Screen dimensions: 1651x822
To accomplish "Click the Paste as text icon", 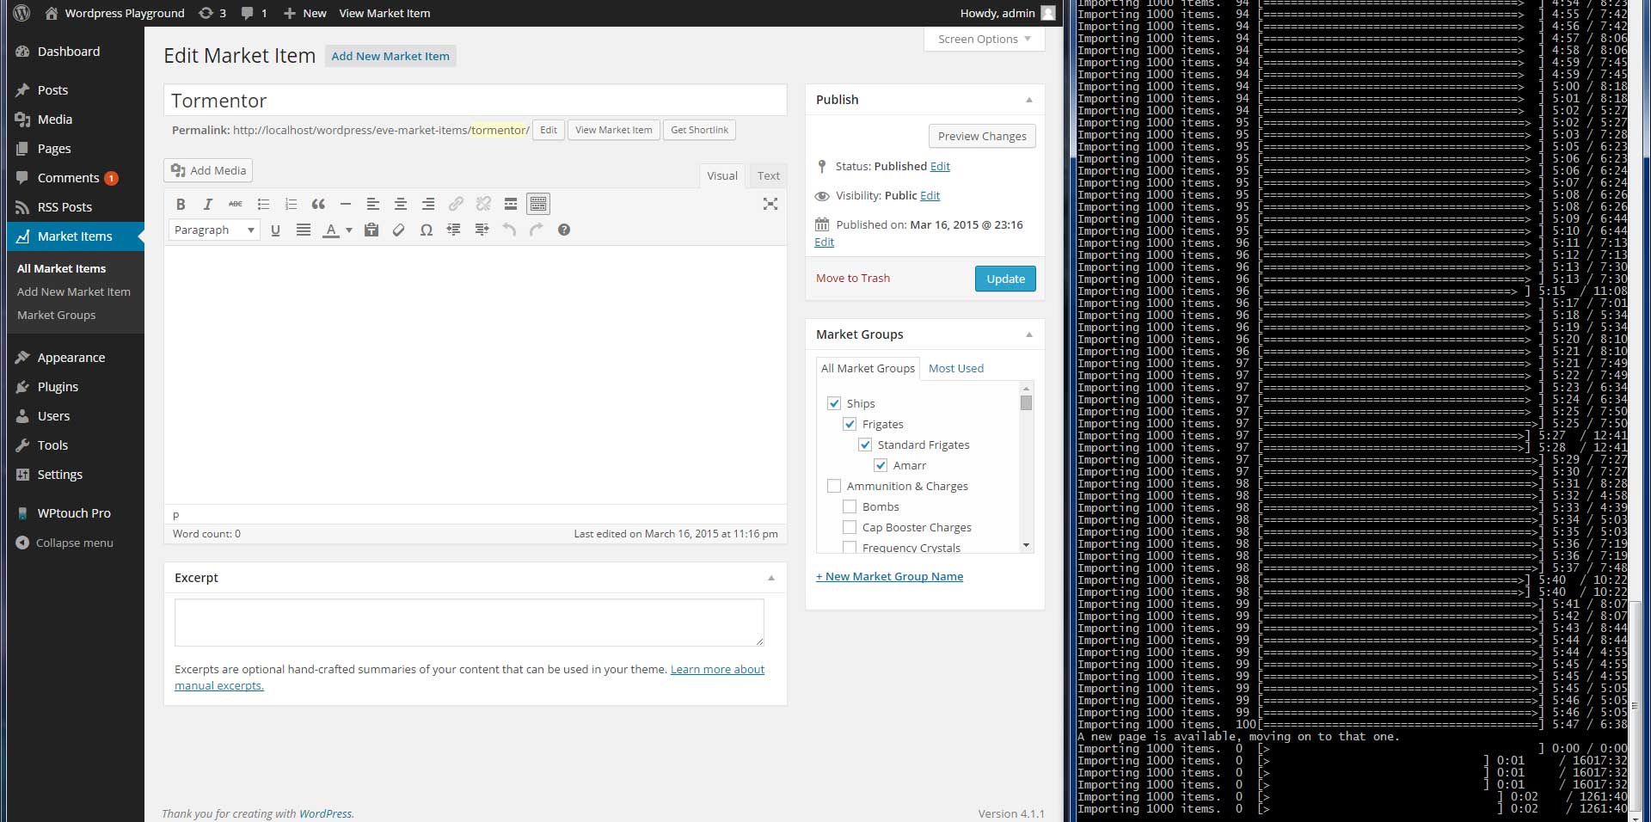I will pos(371,230).
